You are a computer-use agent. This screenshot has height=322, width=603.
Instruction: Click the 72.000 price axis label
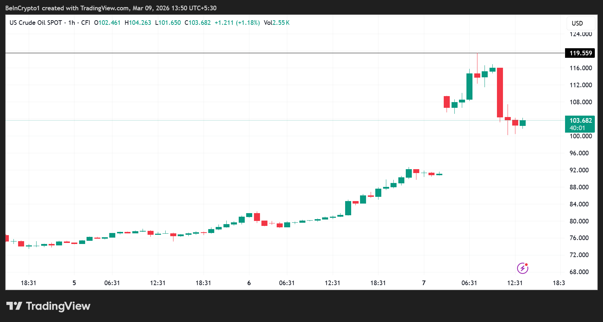[579, 255]
